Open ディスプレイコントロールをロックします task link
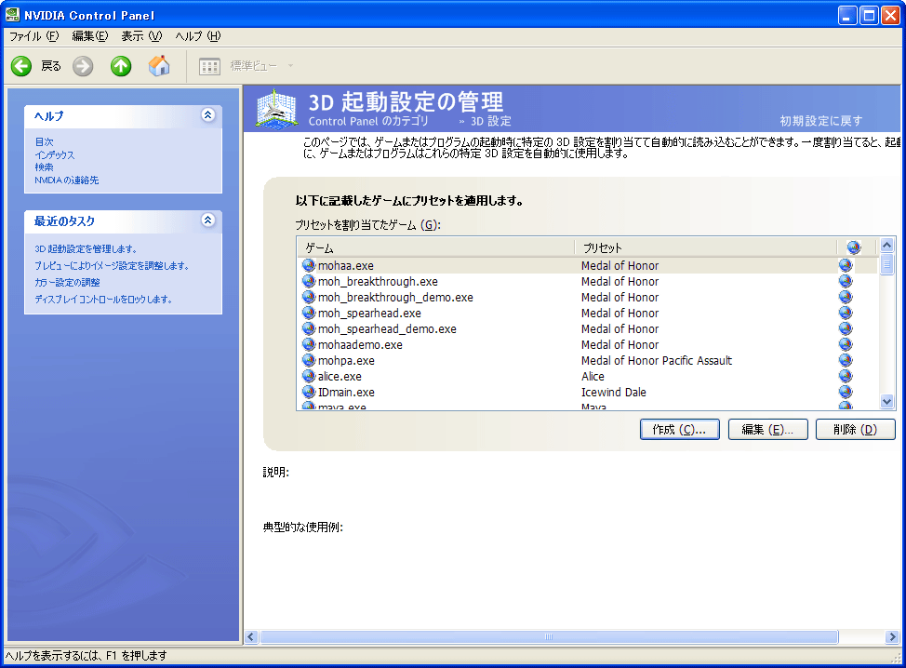Viewport: 906px width, 668px height. click(x=103, y=300)
